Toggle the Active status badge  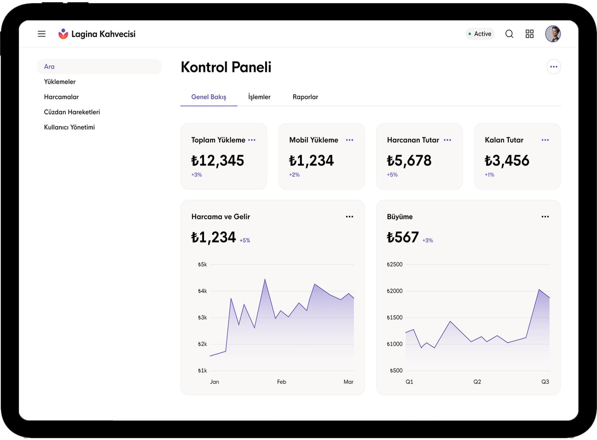pyautogui.click(x=480, y=34)
